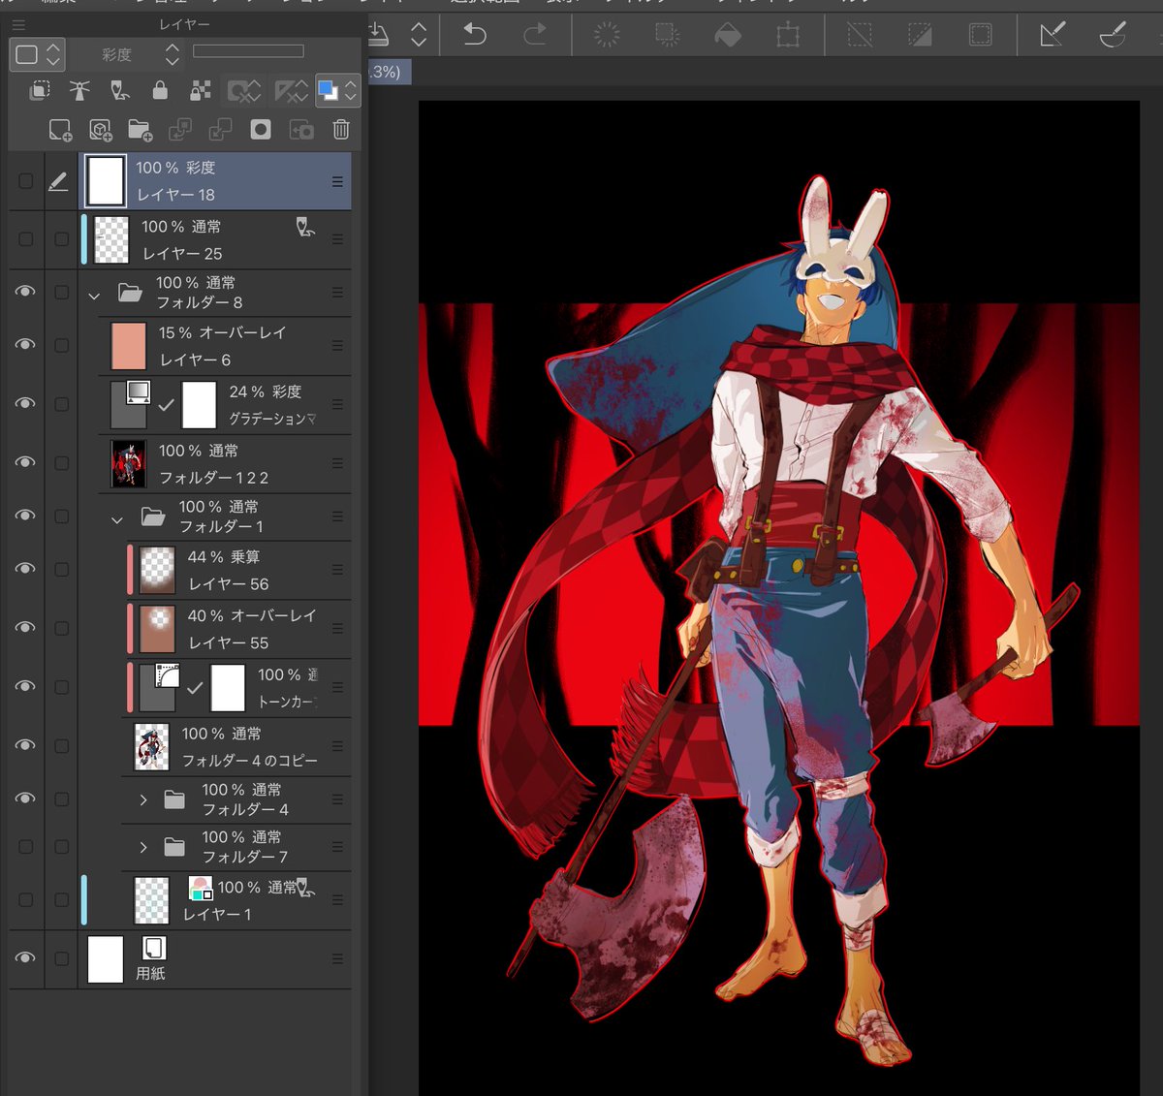1163x1096 pixels.
Task: Click the fill bucket toolbar icon
Action: click(728, 36)
